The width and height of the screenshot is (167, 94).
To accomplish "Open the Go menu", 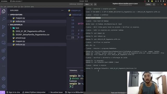I will pos(19,7).
